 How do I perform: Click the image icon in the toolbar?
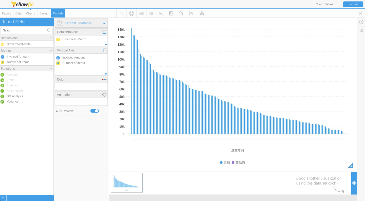click(x=171, y=13)
